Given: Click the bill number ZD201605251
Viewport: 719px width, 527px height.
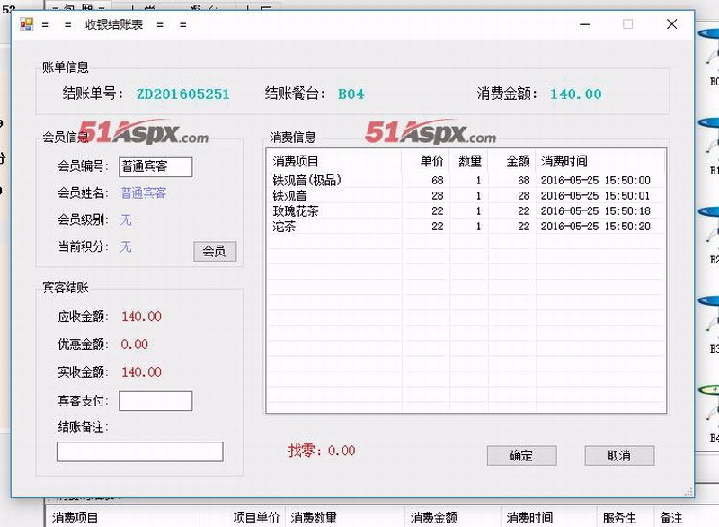Looking at the screenshot, I should [x=183, y=94].
